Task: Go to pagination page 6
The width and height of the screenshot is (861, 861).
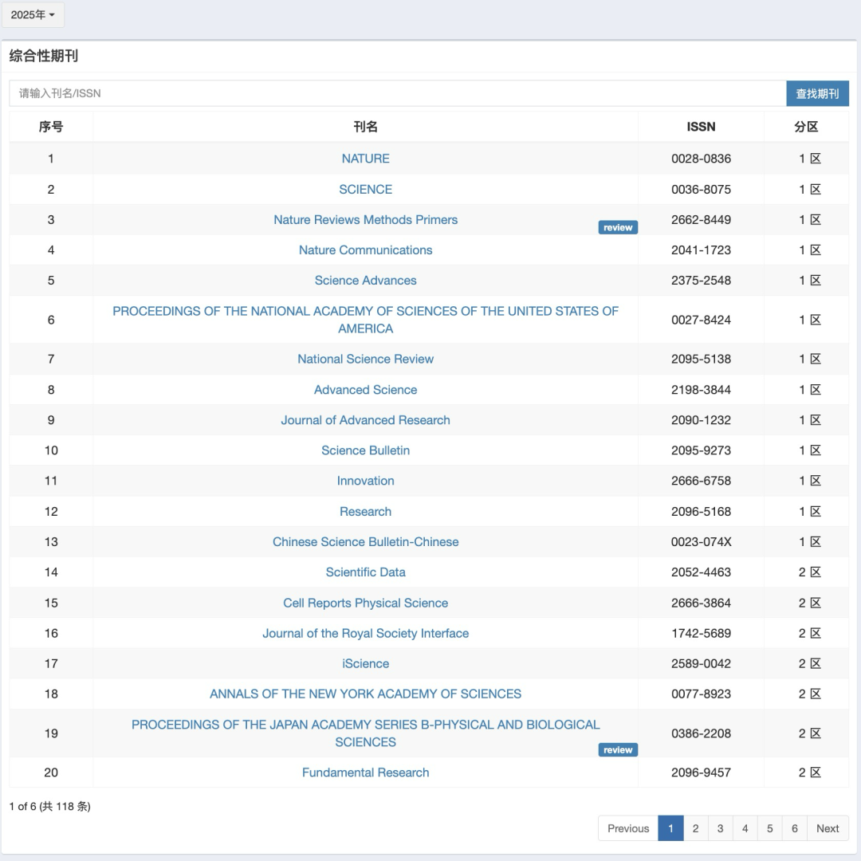Action: 795,828
